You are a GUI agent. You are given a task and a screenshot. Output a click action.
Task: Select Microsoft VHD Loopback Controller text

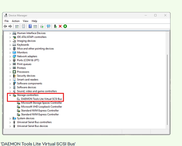coord(42,107)
